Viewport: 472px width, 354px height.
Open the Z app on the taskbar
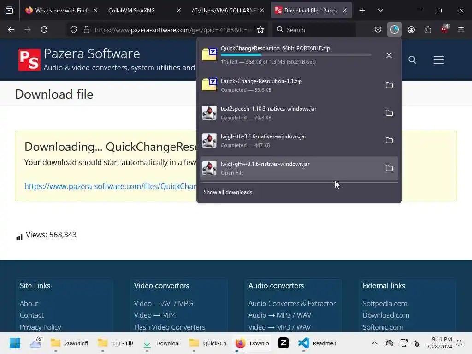[x=283, y=343]
